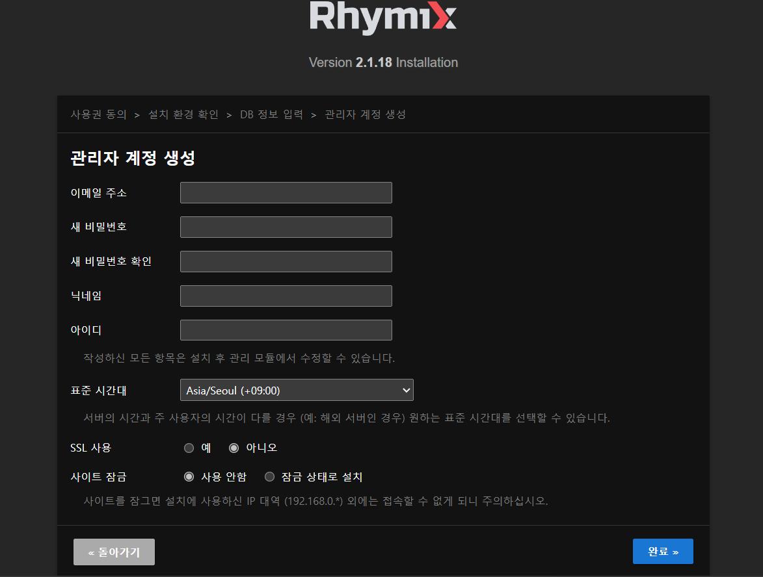Select 사용 안함 for 사이트 잠금
763x577 pixels.
[x=189, y=477]
